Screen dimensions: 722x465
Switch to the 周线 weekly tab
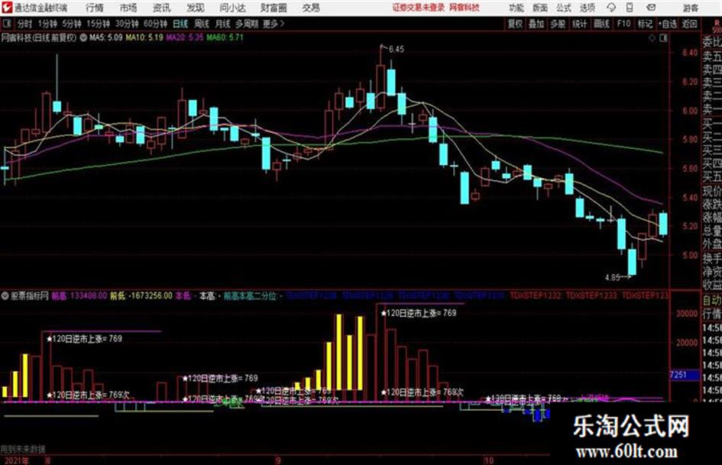click(x=202, y=24)
